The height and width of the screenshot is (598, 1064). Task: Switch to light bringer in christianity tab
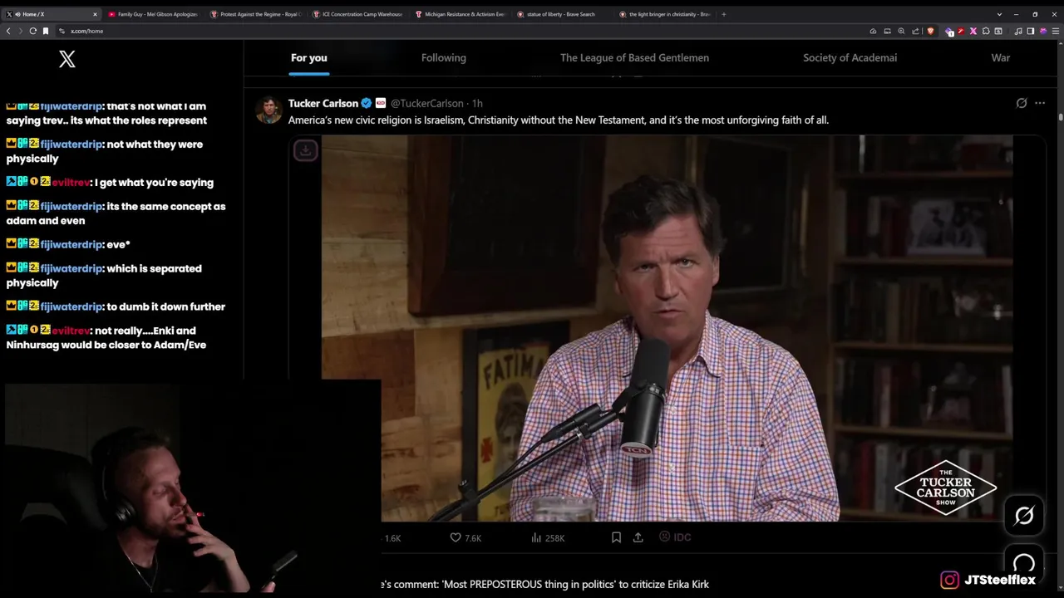pyautogui.click(x=665, y=14)
